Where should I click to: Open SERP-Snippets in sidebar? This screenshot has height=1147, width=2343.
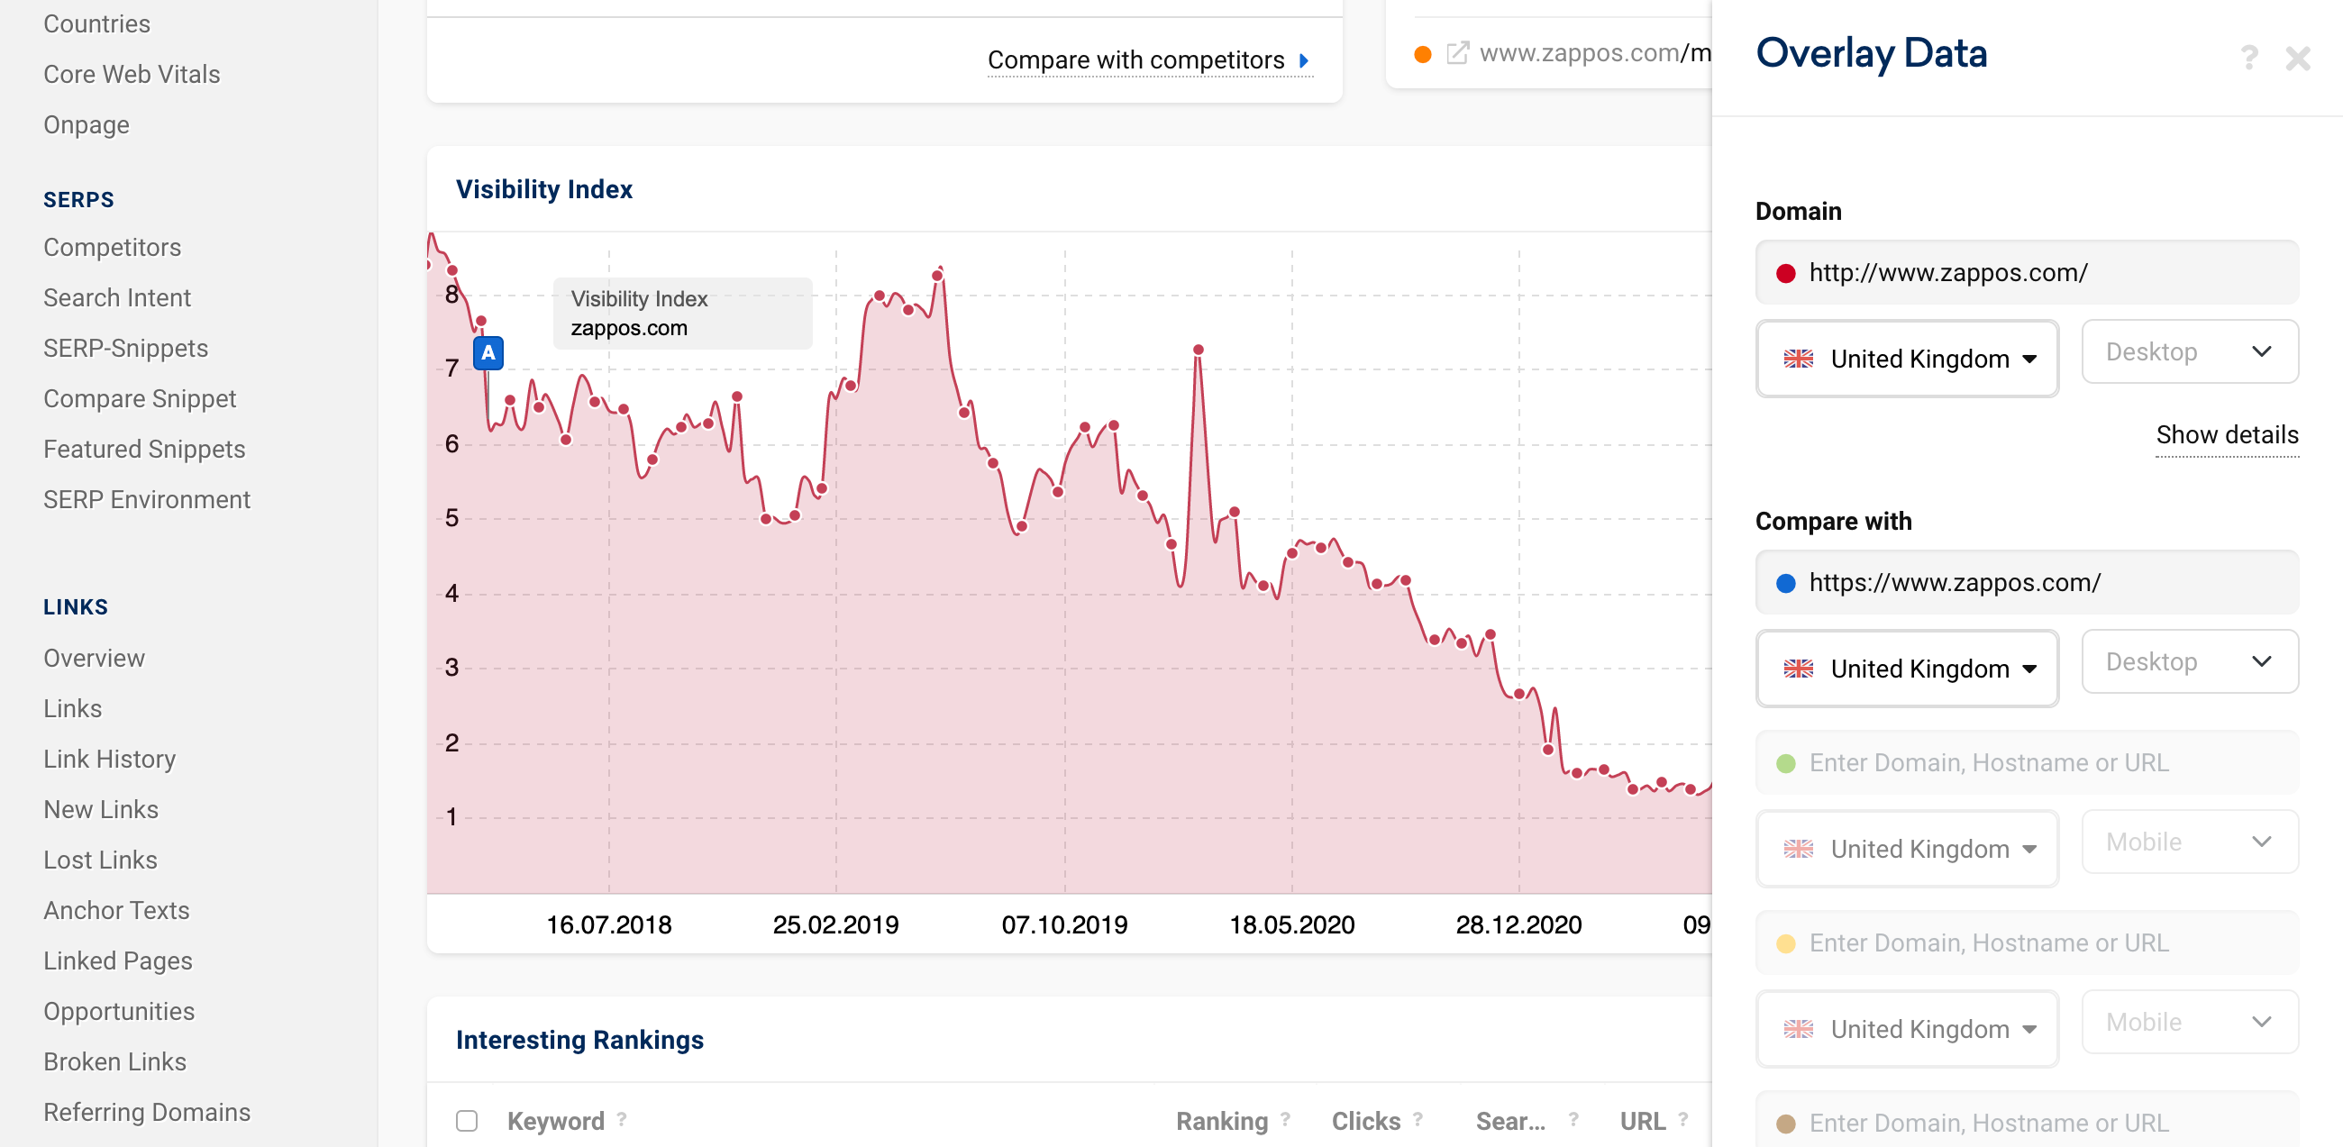pyautogui.click(x=125, y=349)
